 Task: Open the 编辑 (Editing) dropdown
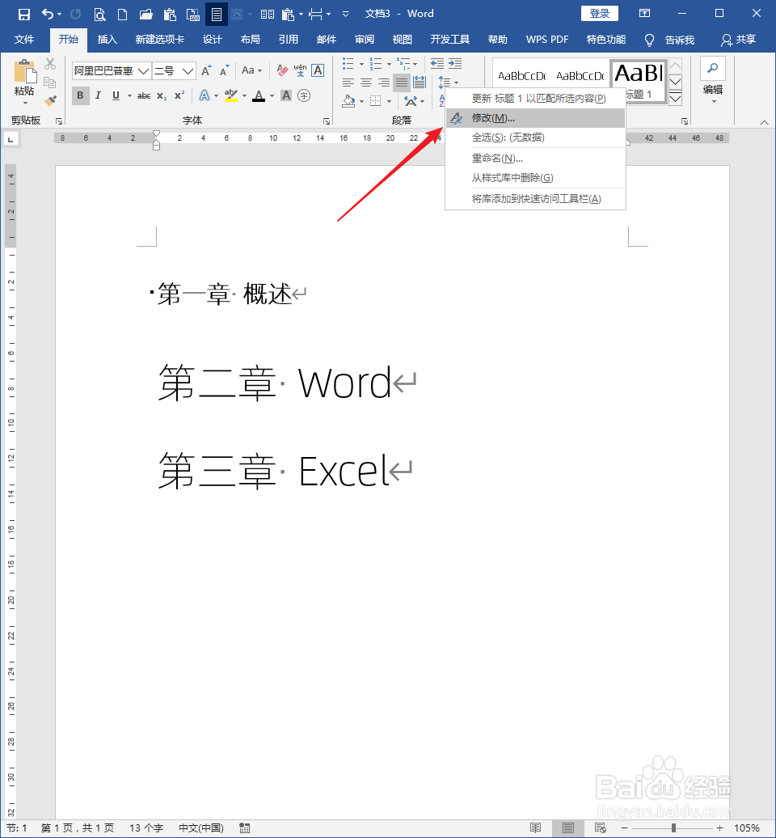(713, 80)
